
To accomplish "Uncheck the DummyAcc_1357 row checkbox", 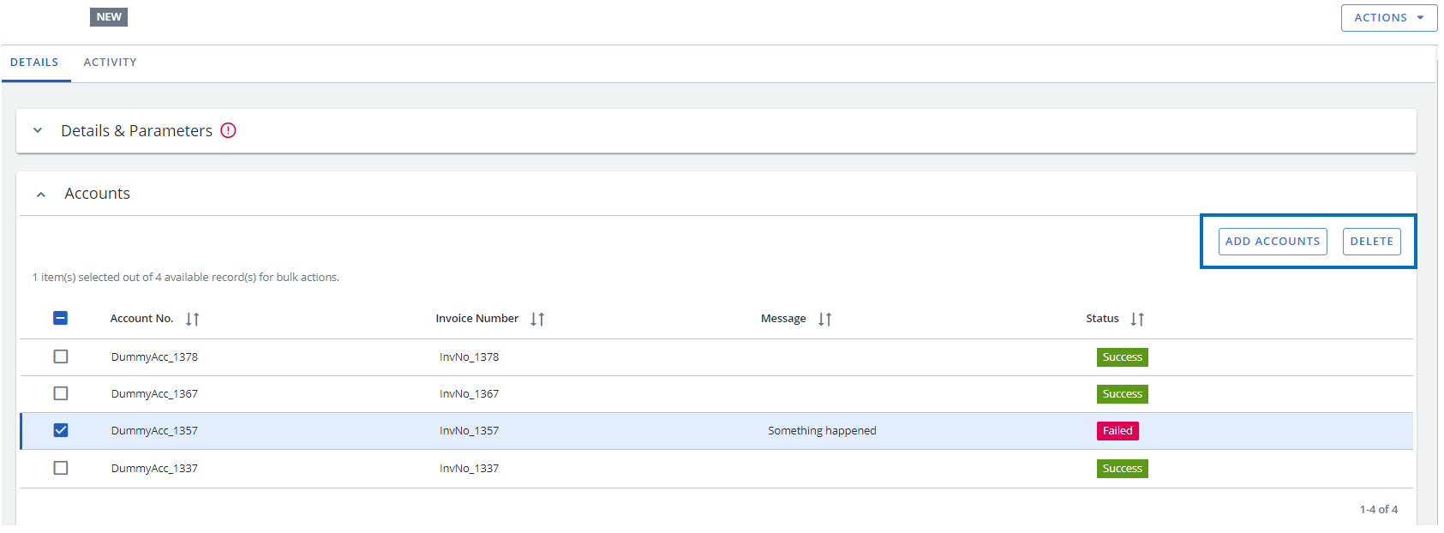I will (61, 430).
